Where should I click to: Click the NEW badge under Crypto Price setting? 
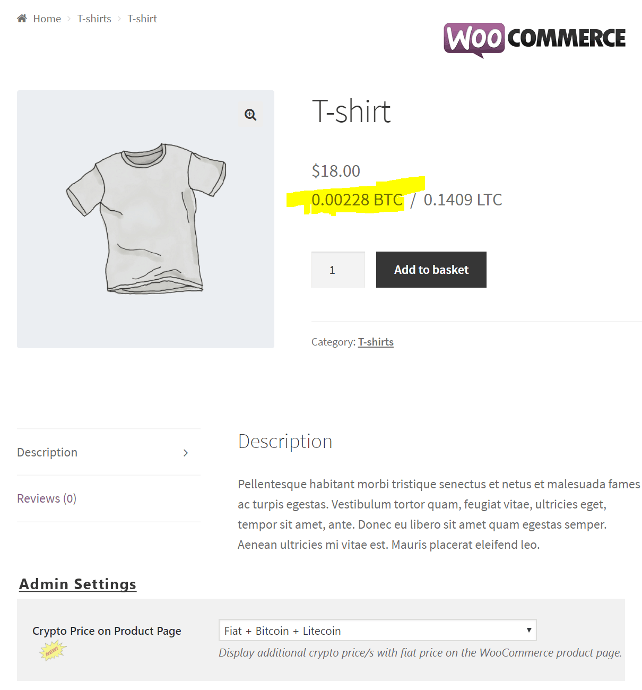click(53, 651)
